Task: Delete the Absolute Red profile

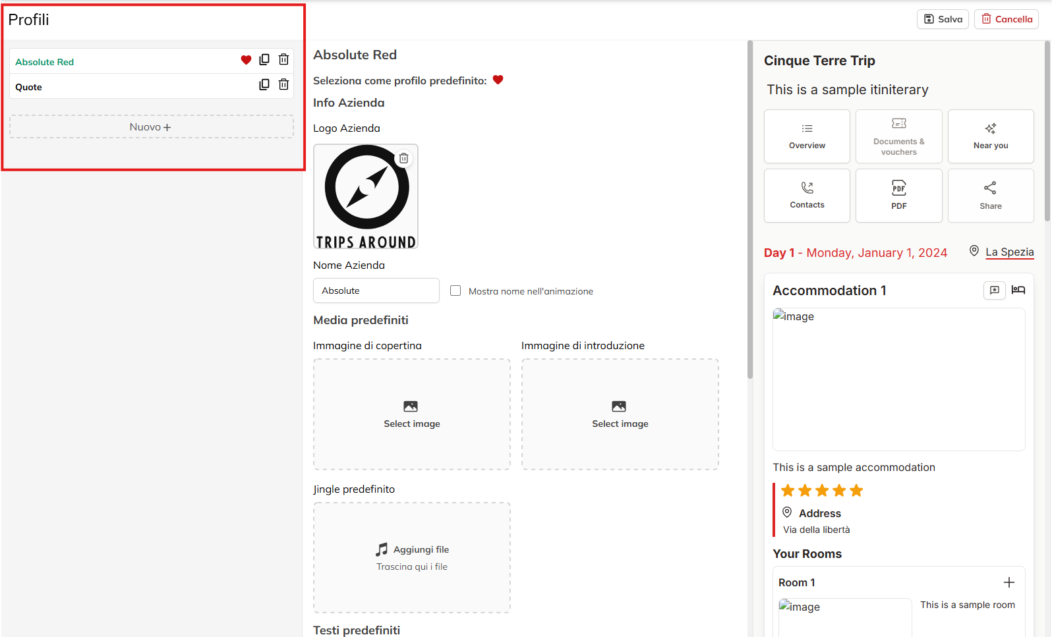Action: (283, 60)
